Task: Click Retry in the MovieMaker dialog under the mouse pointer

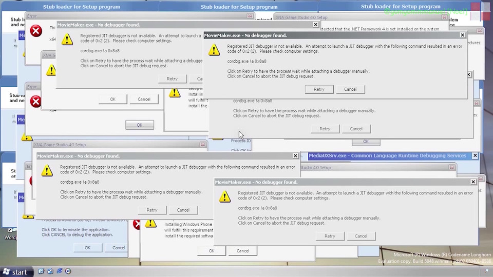Action: point(325,129)
